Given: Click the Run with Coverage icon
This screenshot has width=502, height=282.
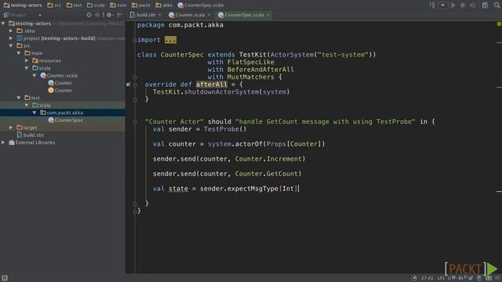Looking at the screenshot, I should 472,5.
